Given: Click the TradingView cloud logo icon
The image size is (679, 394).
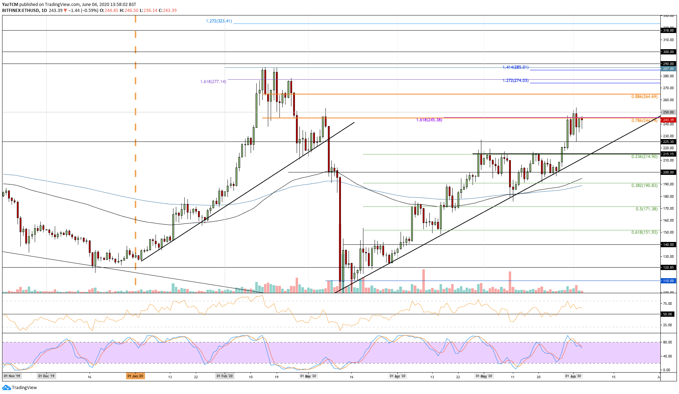Looking at the screenshot, I should pos(6,387).
